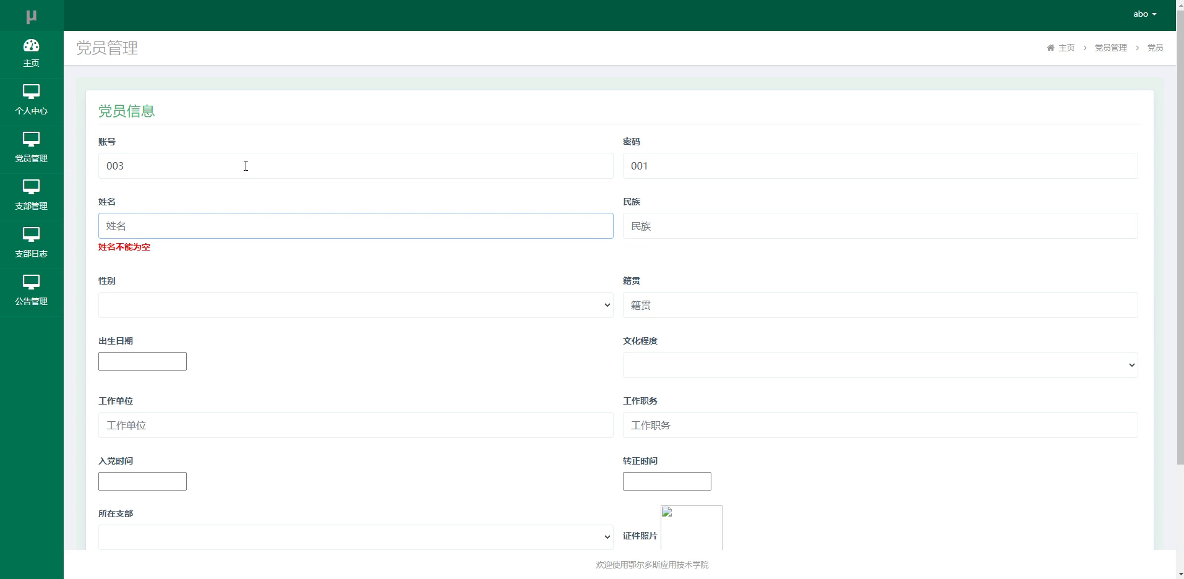The width and height of the screenshot is (1184, 579).
Task: Focus the 工作职务 input field
Action: [880, 425]
